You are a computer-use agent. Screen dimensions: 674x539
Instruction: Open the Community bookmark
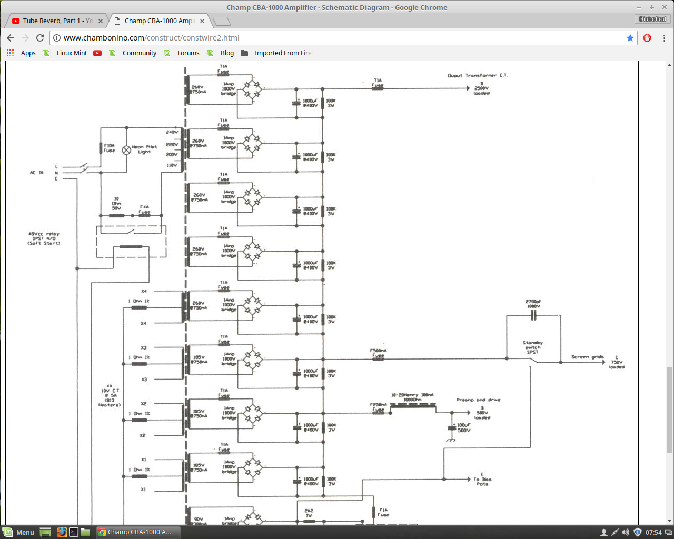click(x=133, y=53)
